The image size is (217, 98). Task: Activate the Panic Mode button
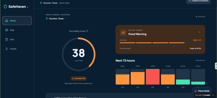pyautogui.click(x=202, y=91)
